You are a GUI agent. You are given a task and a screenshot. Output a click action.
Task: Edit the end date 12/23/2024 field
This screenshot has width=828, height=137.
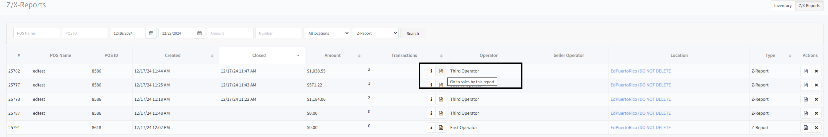(176, 33)
